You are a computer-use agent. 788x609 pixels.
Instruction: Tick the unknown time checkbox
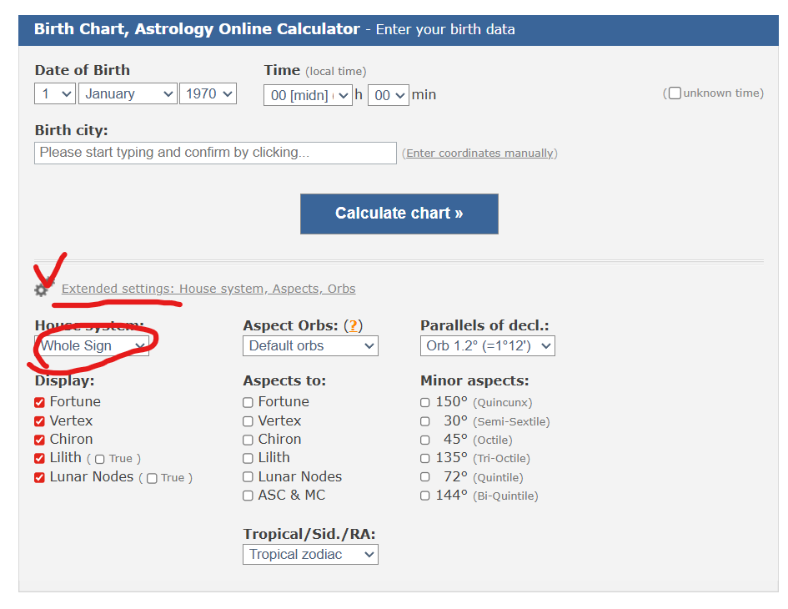pos(675,93)
